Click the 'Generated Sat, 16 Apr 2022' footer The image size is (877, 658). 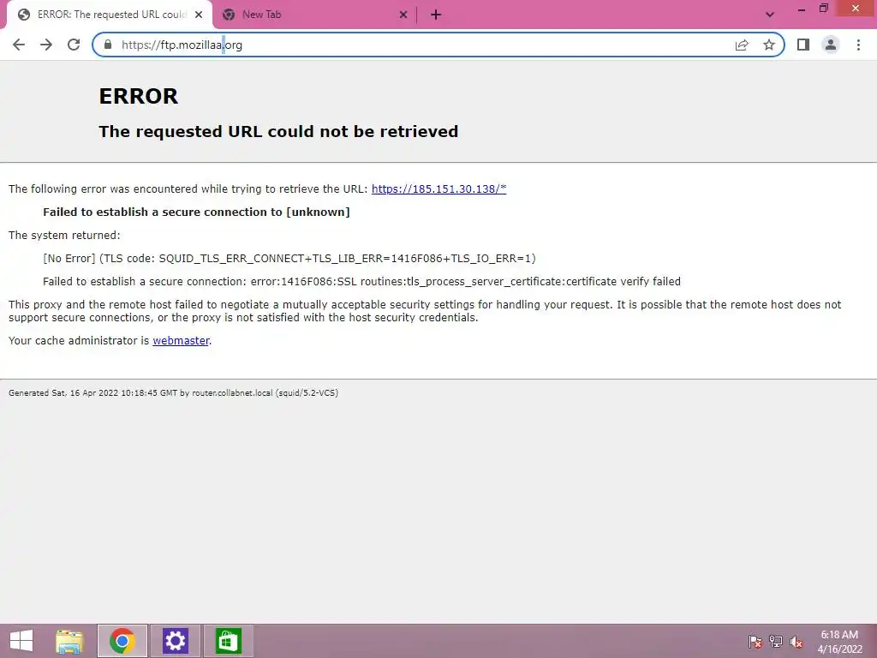(x=173, y=392)
